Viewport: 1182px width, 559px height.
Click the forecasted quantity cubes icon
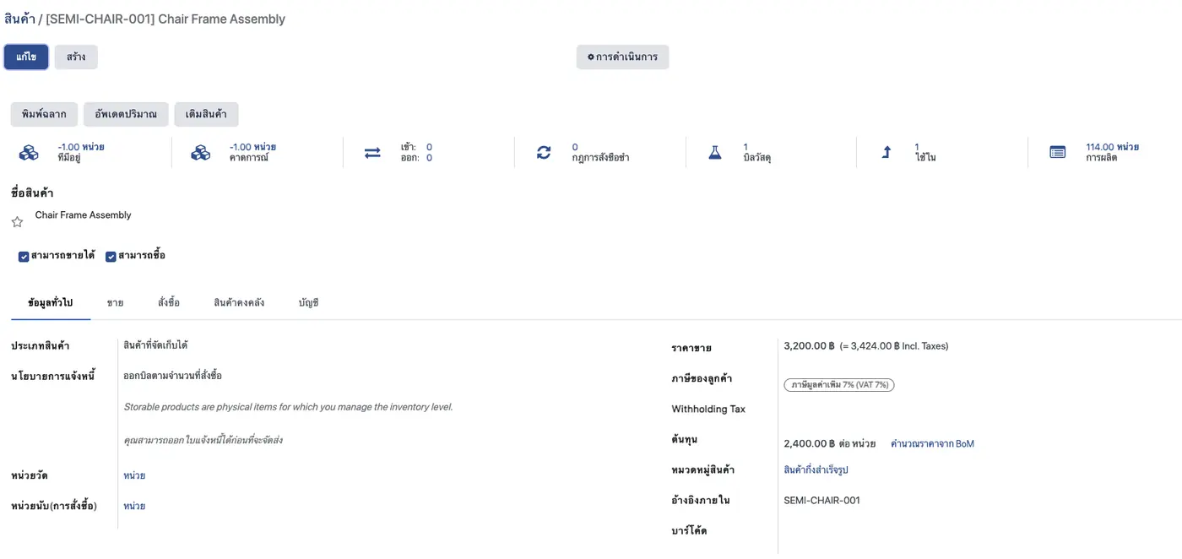click(200, 153)
